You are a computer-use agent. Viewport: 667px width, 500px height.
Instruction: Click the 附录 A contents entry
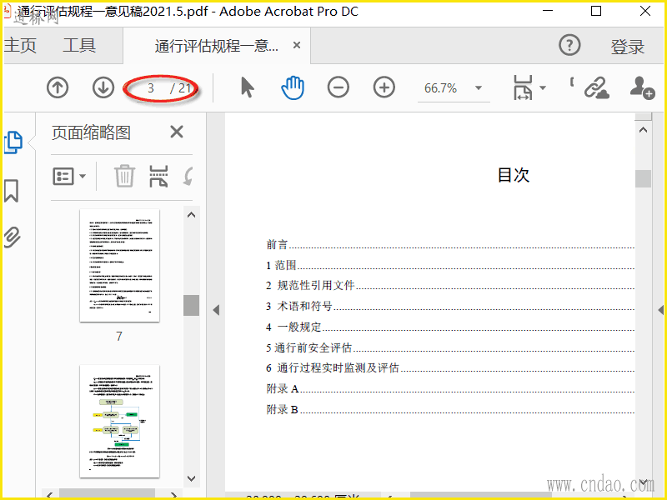coord(450,388)
